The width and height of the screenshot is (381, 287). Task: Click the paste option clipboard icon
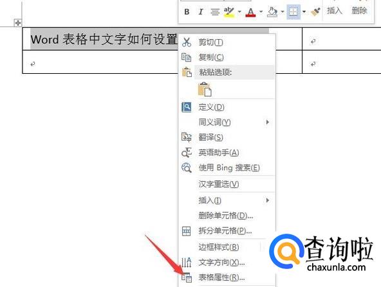(x=205, y=89)
